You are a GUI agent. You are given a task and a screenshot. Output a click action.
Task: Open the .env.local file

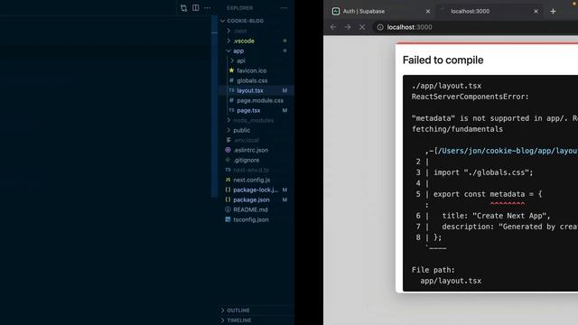tap(247, 141)
